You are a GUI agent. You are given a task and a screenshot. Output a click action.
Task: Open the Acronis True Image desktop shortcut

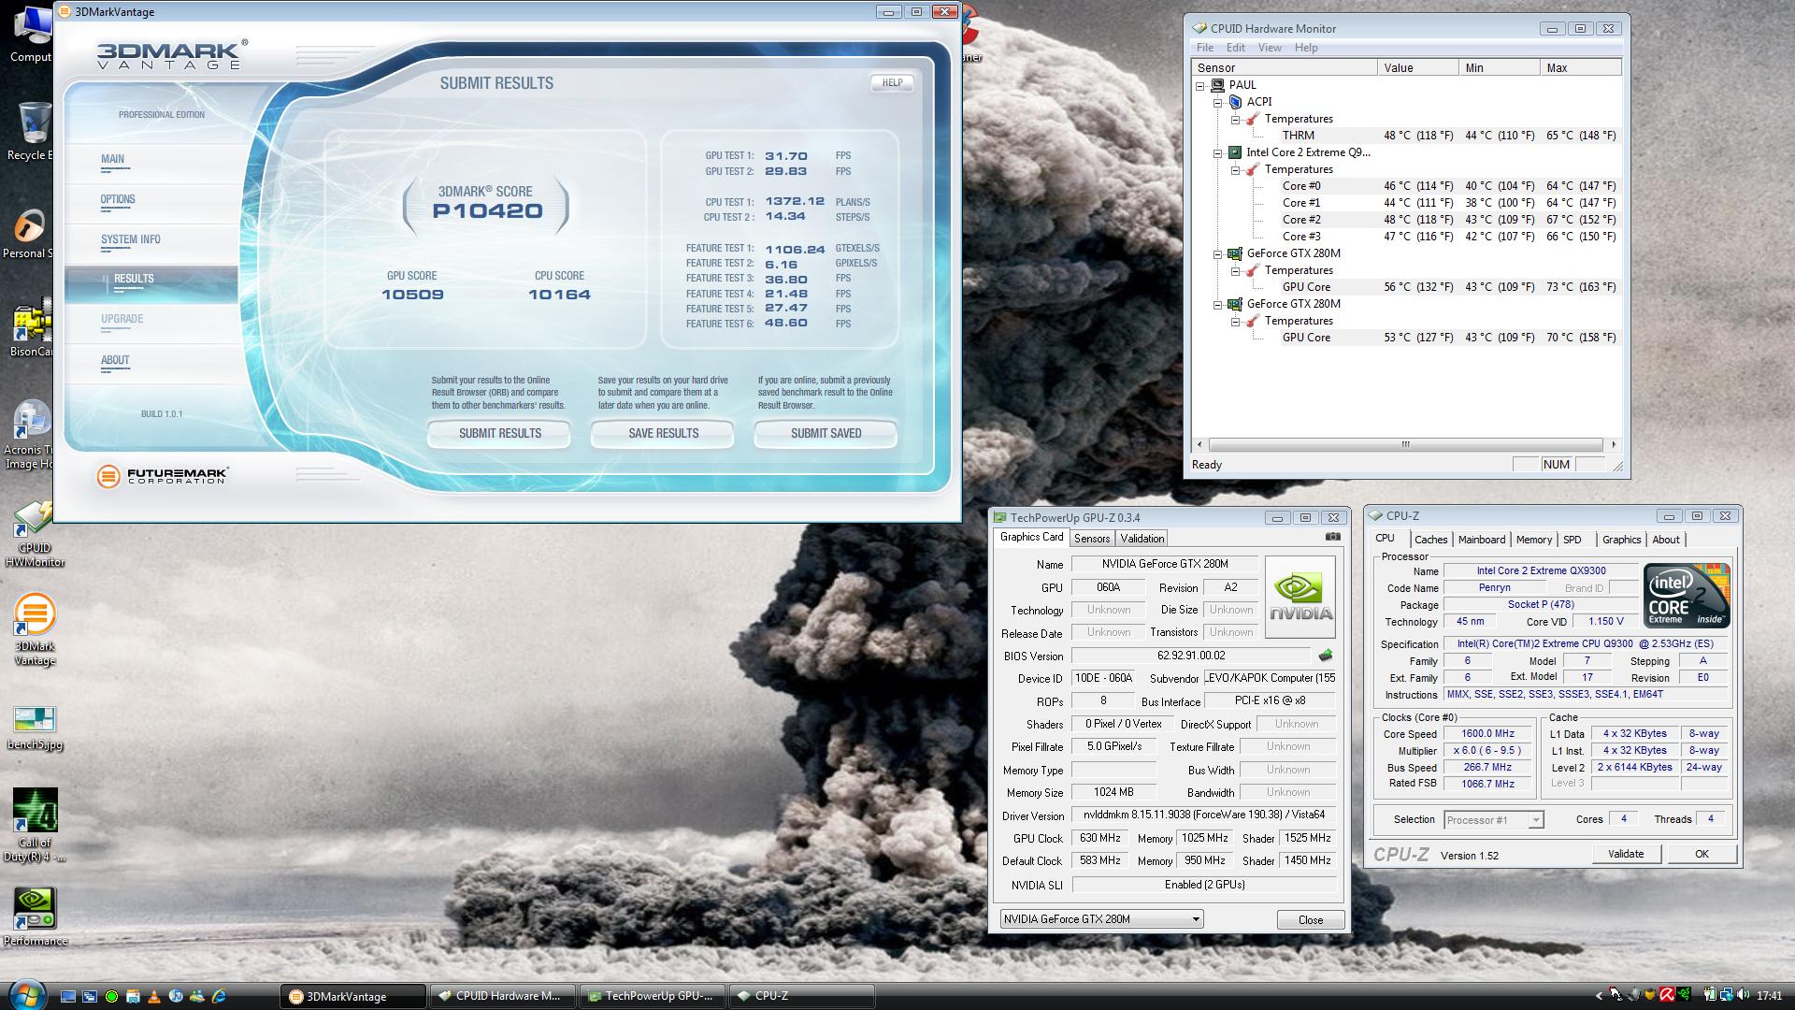[x=28, y=434]
